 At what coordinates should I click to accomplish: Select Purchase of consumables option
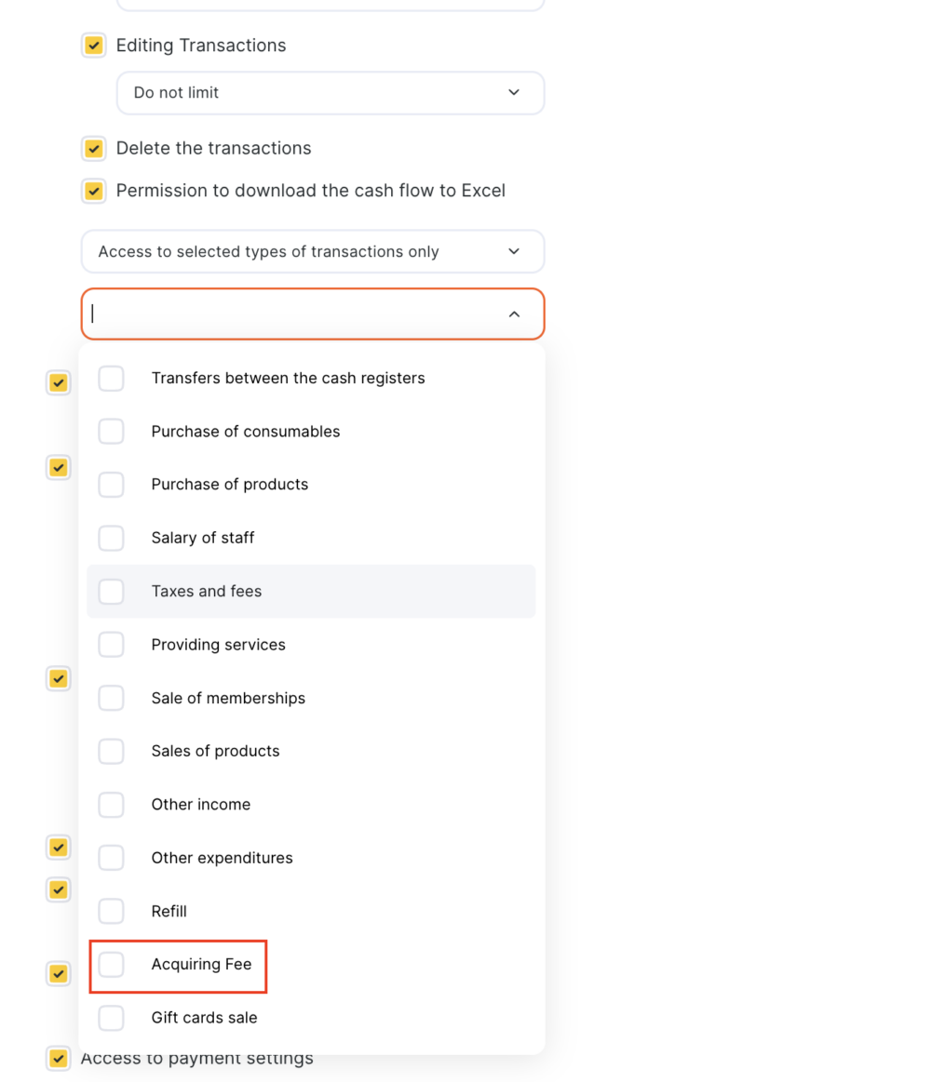(x=311, y=432)
